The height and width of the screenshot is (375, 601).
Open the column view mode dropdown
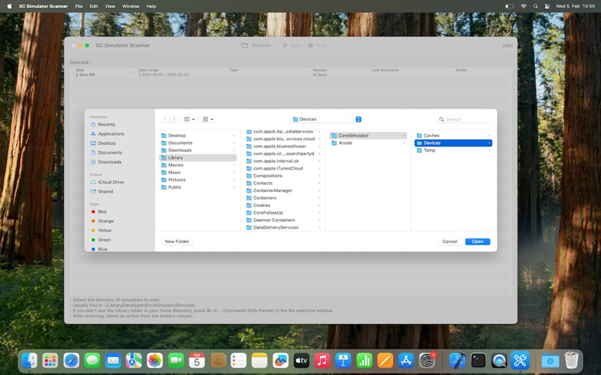coord(189,119)
